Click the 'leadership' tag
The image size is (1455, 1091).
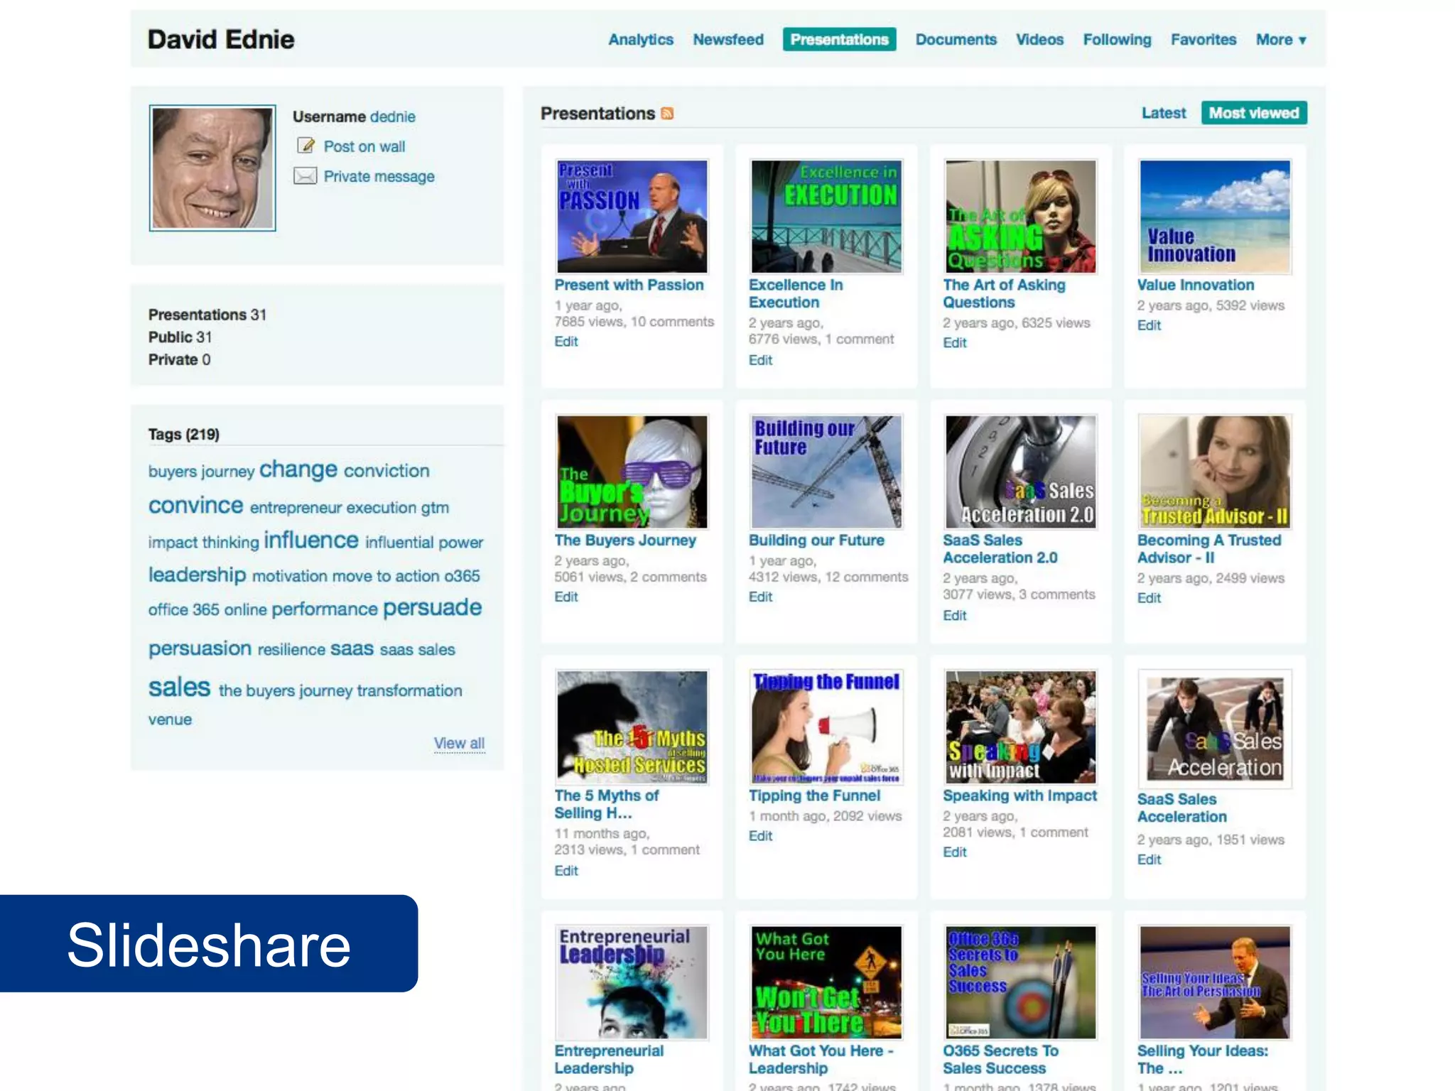click(x=197, y=574)
